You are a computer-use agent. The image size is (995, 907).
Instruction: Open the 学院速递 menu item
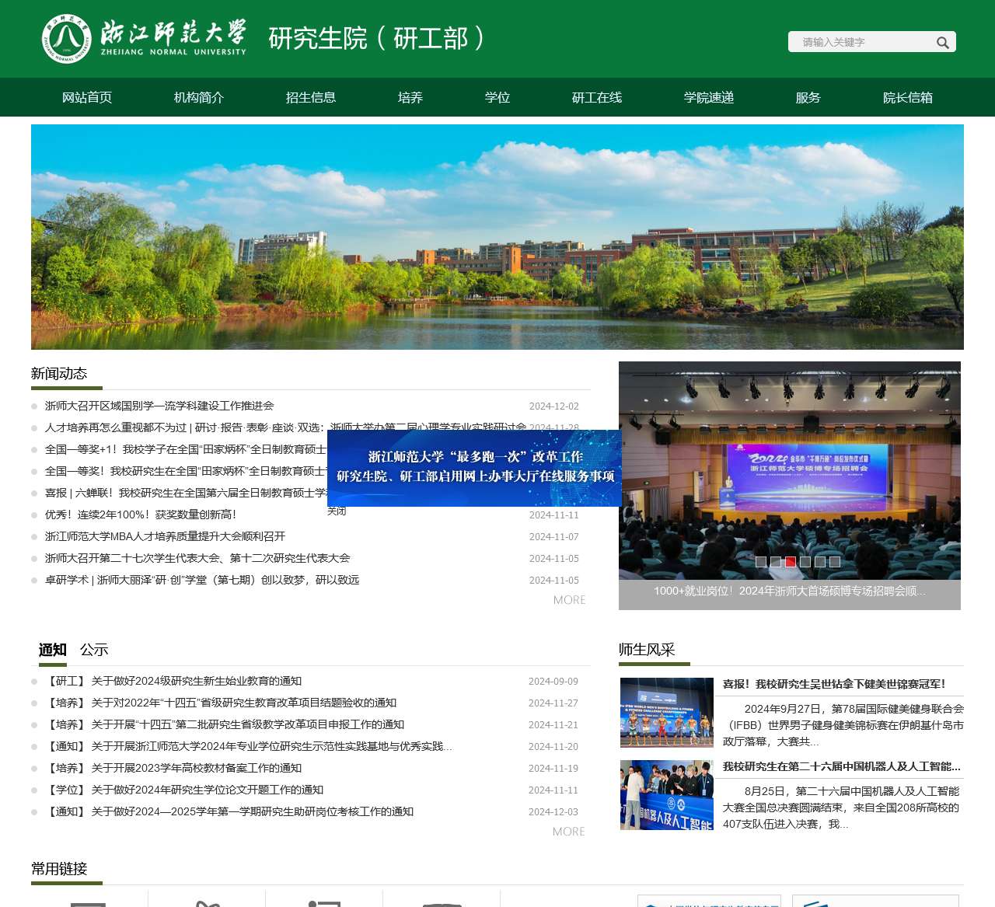coord(709,97)
